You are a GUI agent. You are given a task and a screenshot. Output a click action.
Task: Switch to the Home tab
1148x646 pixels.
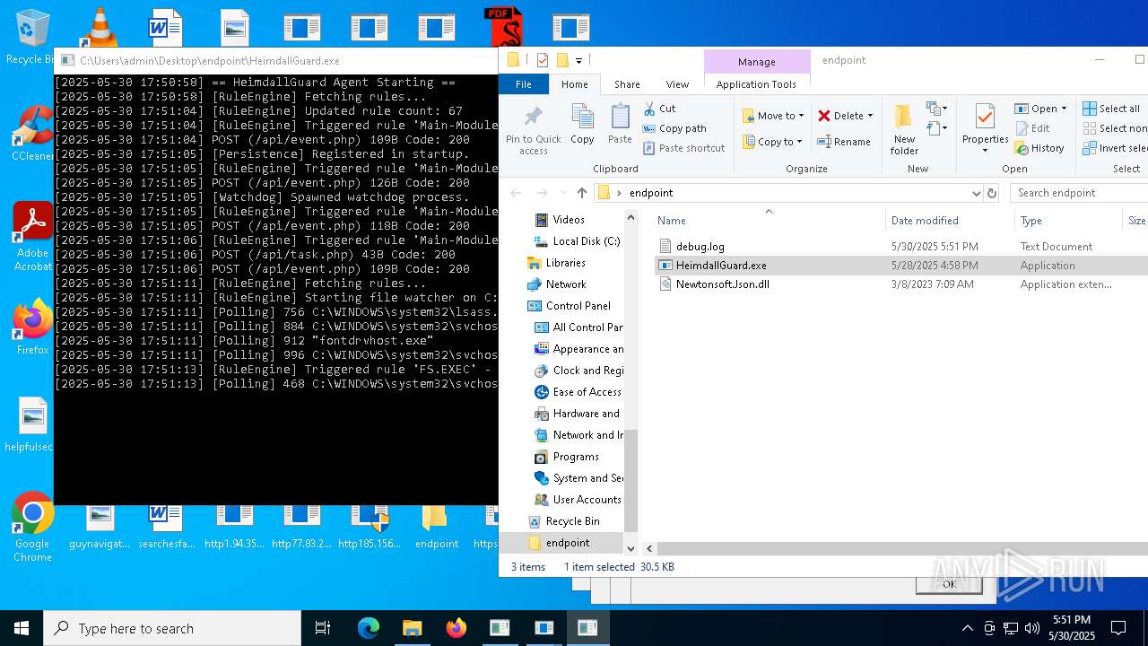pyautogui.click(x=575, y=84)
